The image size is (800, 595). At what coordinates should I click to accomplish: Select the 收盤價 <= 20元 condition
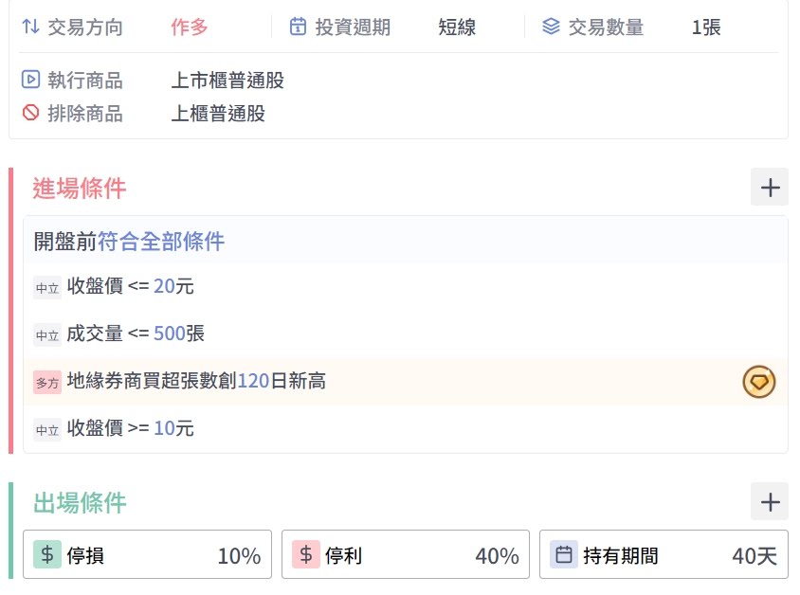pyautogui.click(x=131, y=287)
